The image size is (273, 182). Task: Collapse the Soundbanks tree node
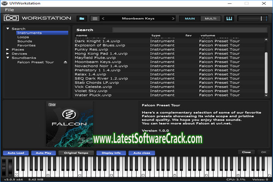(x=8, y=58)
